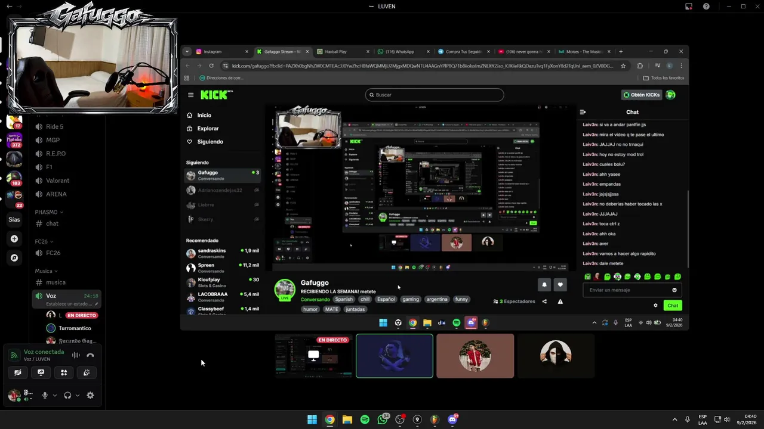Open Discord from the taskbar
764x429 pixels.
(452, 419)
